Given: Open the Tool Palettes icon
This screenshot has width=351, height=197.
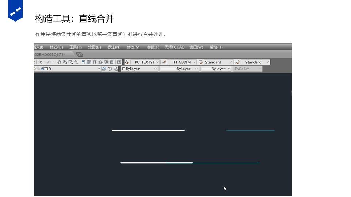Looking at the screenshot, I should tap(95, 62).
